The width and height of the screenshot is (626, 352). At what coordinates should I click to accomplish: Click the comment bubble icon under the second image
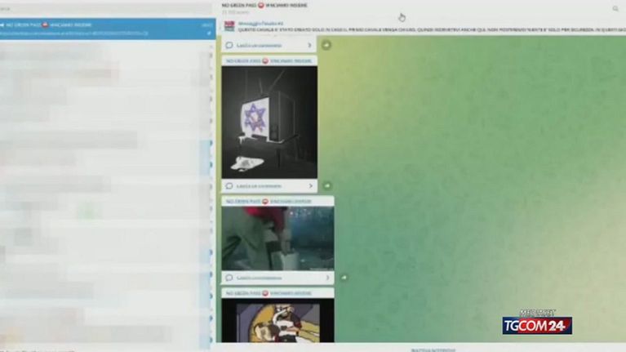tap(230, 278)
